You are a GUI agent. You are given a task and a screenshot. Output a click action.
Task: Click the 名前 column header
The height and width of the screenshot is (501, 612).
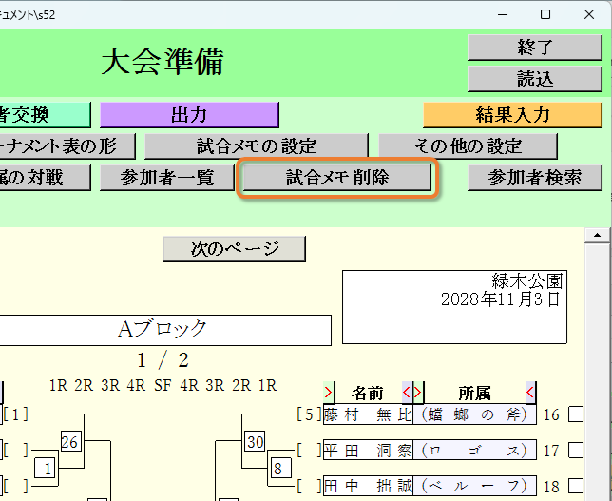(x=368, y=393)
